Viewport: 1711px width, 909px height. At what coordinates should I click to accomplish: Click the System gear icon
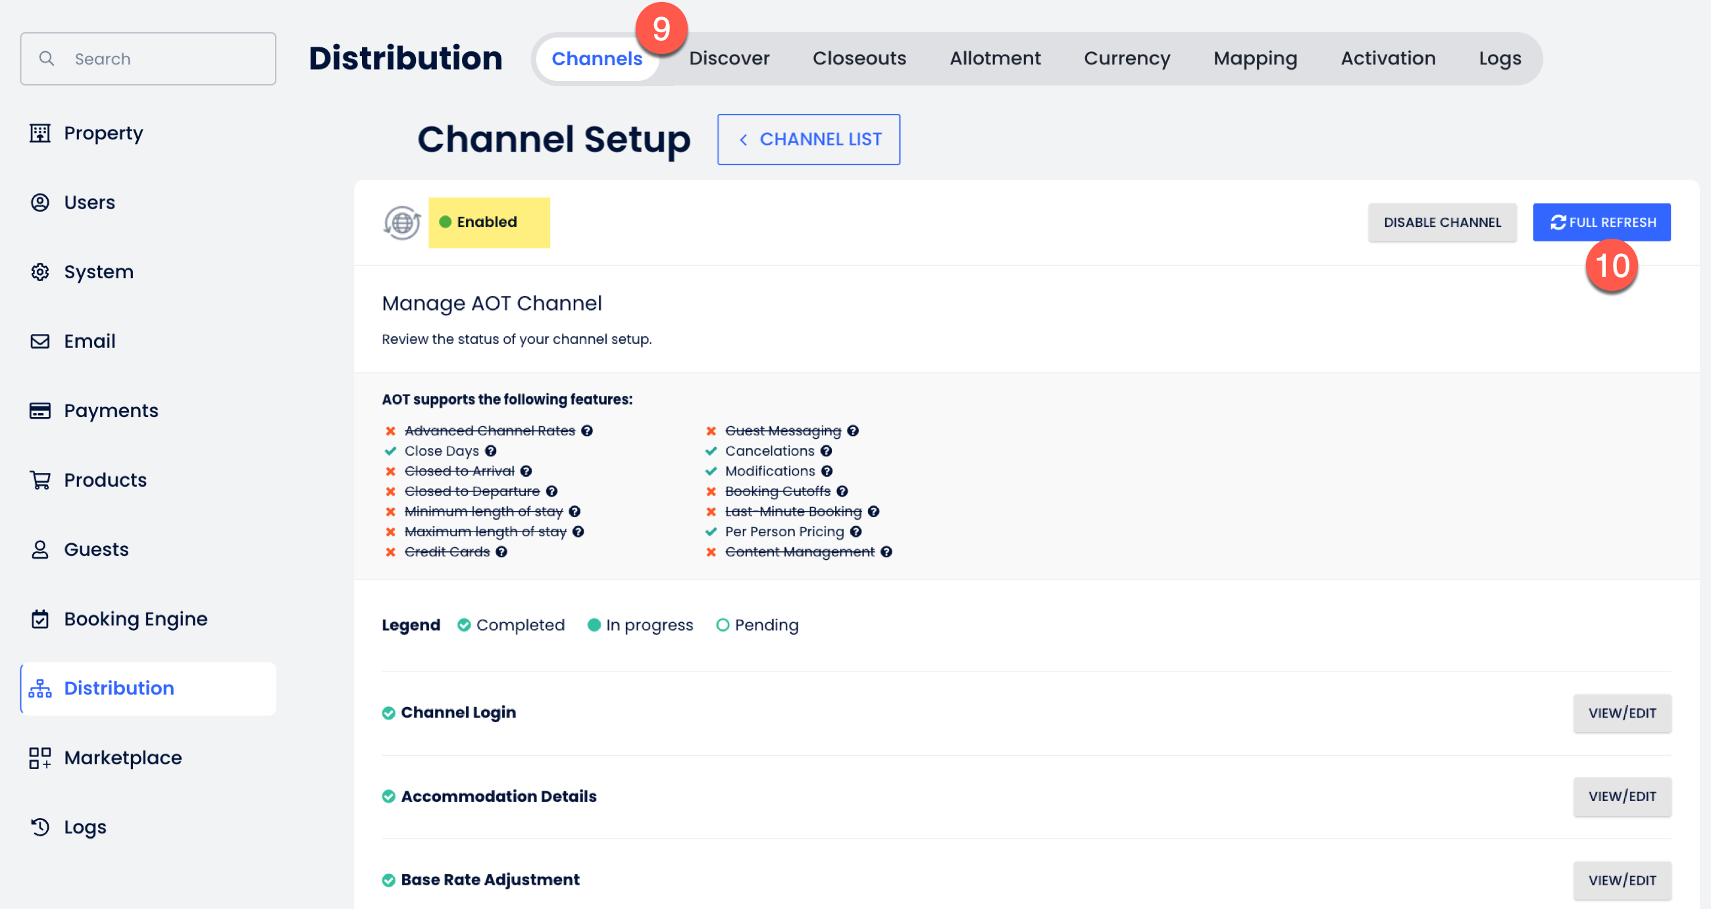[x=40, y=272]
